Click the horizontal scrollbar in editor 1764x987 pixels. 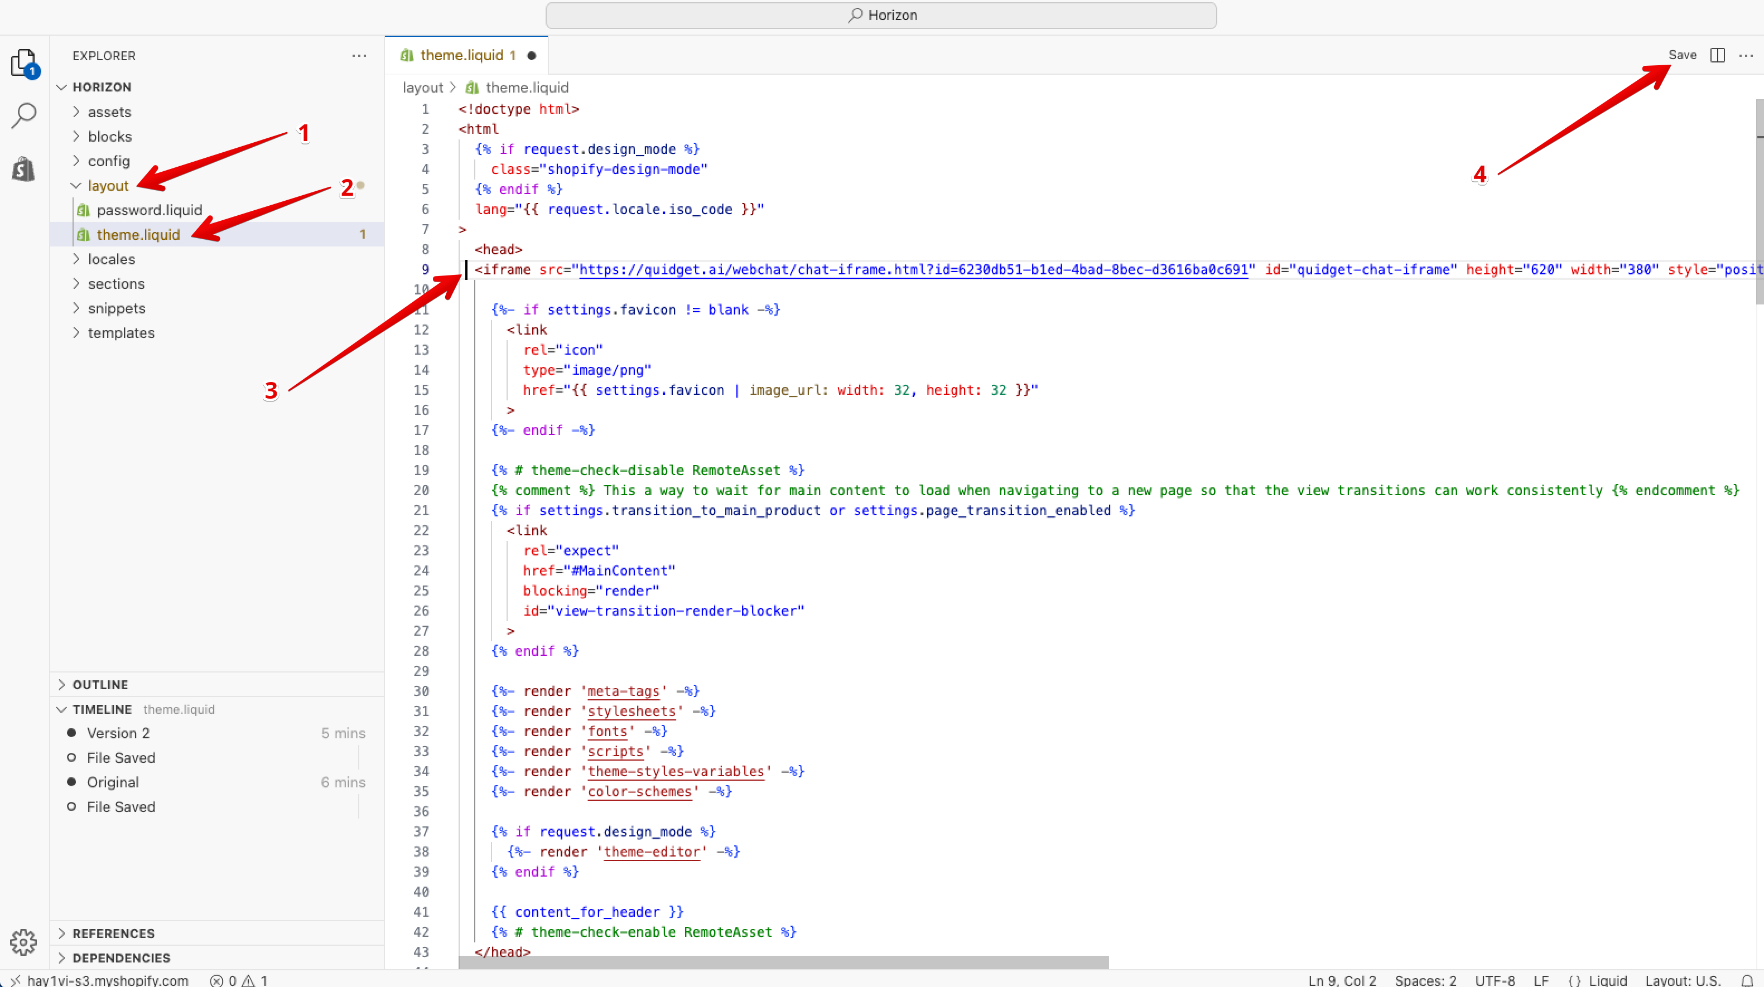coord(783,962)
